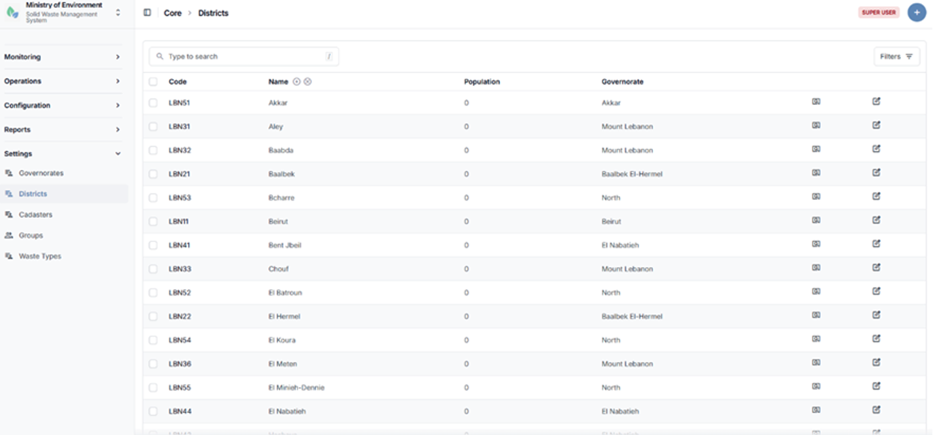Open the Ministry of Environment organization switcher
The height and width of the screenshot is (435, 933).
point(63,12)
